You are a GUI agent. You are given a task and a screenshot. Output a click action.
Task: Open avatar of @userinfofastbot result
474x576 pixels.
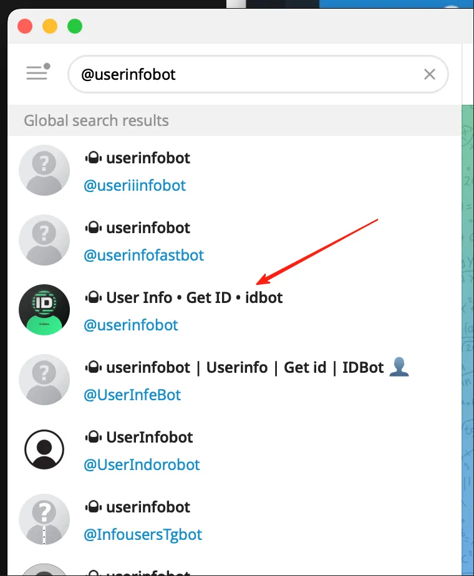44,240
